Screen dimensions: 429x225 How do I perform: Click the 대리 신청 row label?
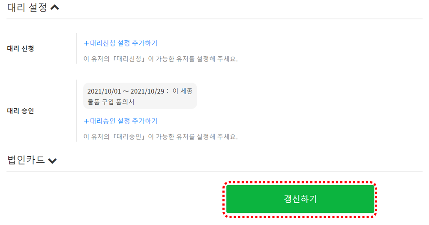(21, 48)
